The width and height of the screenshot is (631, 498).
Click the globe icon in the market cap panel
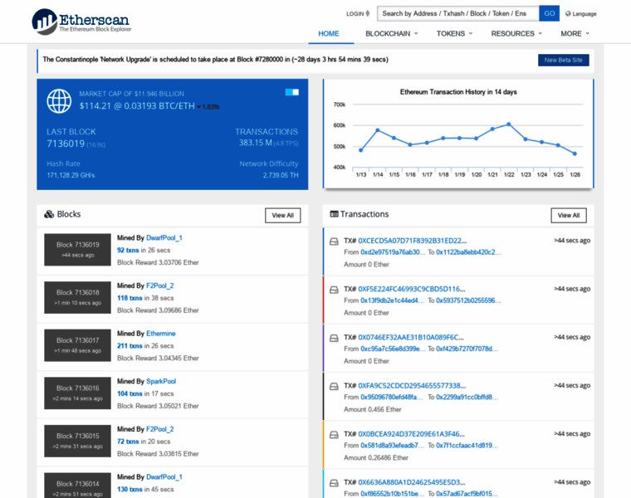point(59,101)
